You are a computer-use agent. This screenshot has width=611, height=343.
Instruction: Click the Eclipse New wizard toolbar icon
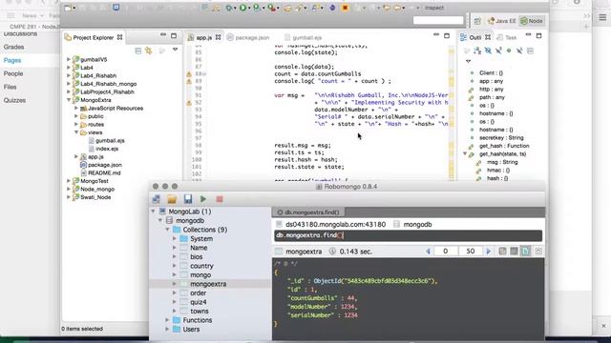click(68, 8)
